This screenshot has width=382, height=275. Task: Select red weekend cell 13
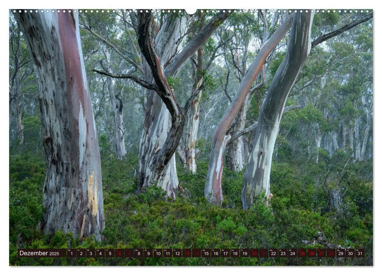tap(187, 253)
